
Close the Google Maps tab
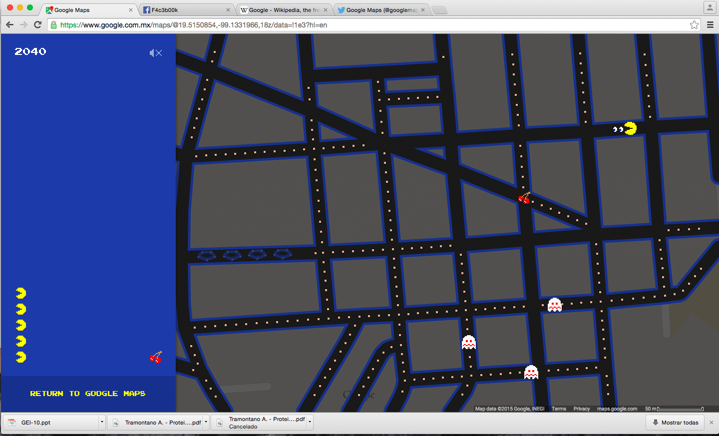pyautogui.click(x=131, y=10)
